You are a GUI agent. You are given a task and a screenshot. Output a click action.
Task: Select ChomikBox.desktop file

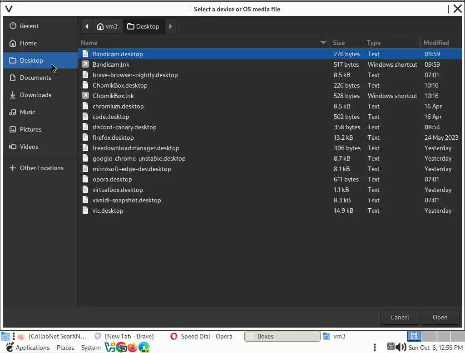pyautogui.click(x=271, y=85)
